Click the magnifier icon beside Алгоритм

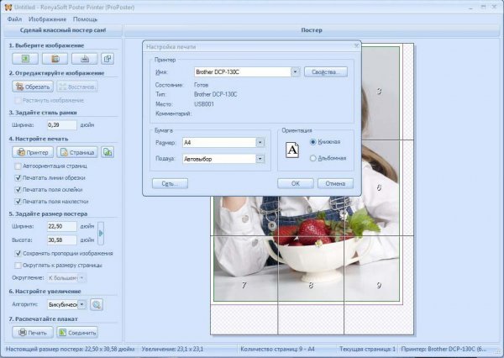(x=96, y=304)
